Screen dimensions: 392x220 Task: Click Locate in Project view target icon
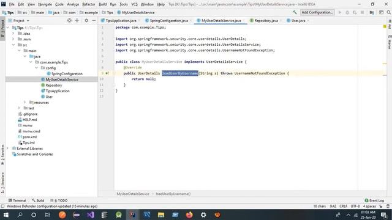coord(69,20)
